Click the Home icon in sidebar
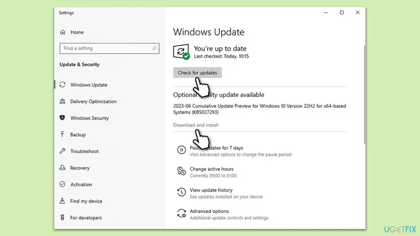Screen dimensions: 420x236 [63, 32]
